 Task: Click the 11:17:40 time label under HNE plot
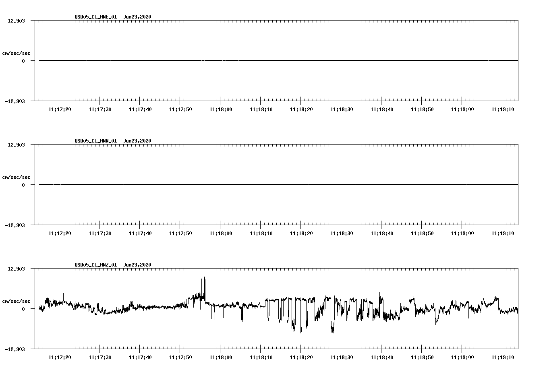click(140, 110)
